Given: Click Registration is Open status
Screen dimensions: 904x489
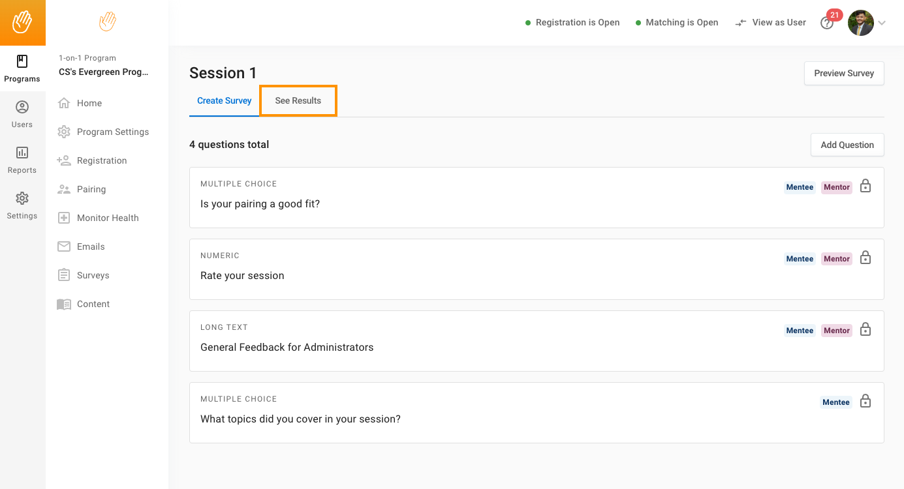Looking at the screenshot, I should click(x=572, y=22).
